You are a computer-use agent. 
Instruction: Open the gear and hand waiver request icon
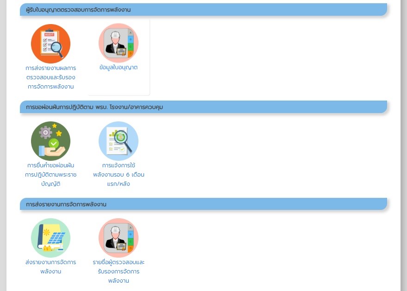point(50,141)
